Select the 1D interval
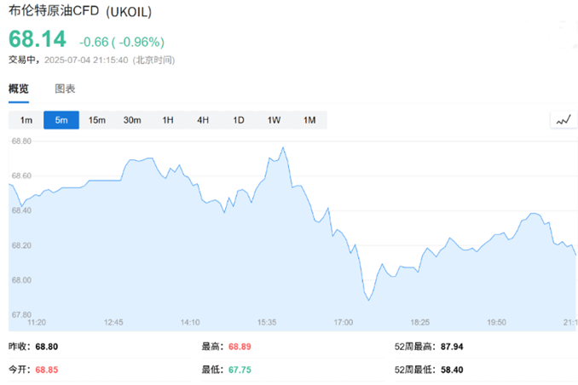This screenshot has width=578, height=385. pyautogui.click(x=239, y=120)
